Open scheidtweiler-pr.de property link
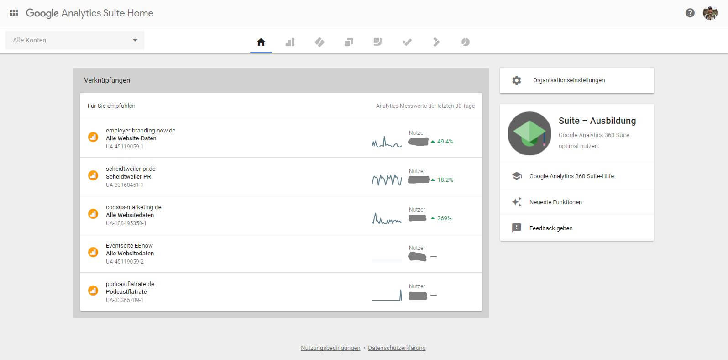The height and width of the screenshot is (360, 728). [x=131, y=169]
